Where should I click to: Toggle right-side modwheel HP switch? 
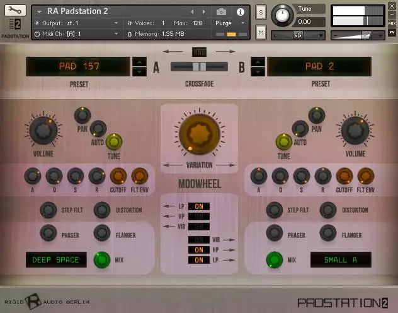coord(199,250)
